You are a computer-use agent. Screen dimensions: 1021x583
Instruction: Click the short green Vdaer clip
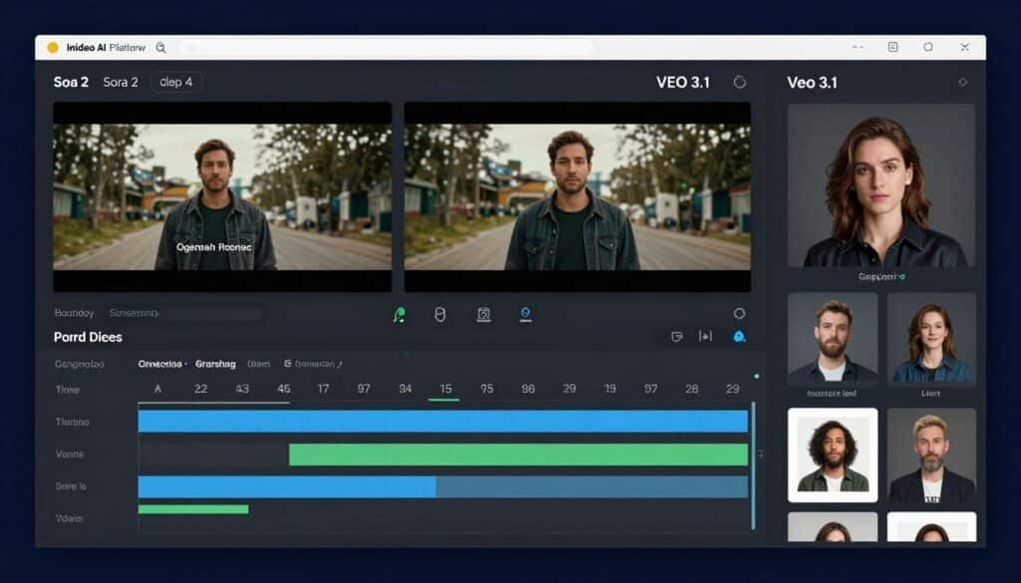pos(193,509)
